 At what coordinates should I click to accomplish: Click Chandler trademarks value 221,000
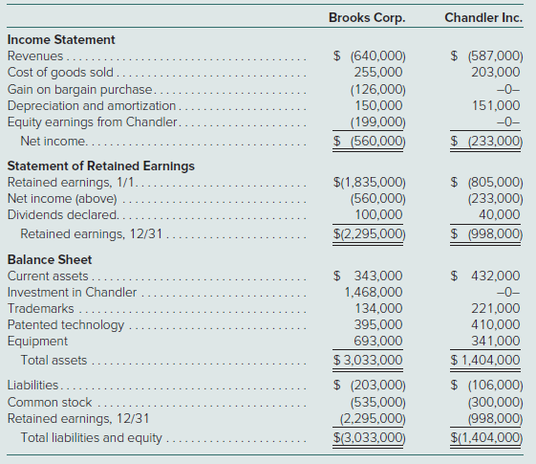pos(495,309)
